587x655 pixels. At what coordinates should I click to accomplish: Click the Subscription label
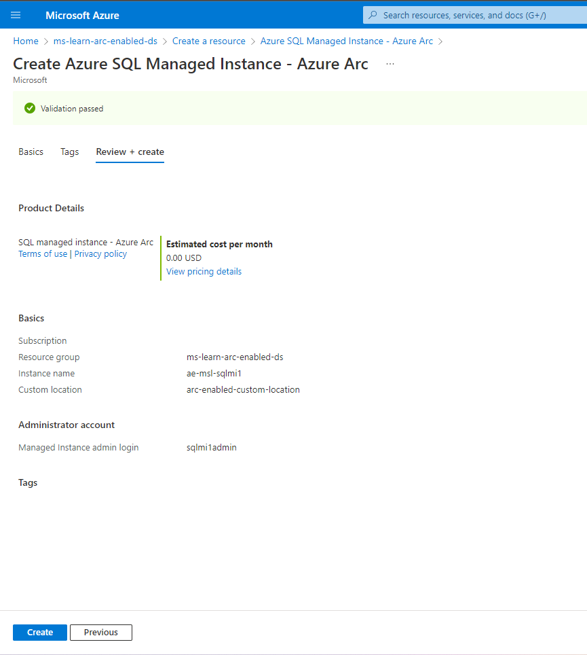(43, 341)
